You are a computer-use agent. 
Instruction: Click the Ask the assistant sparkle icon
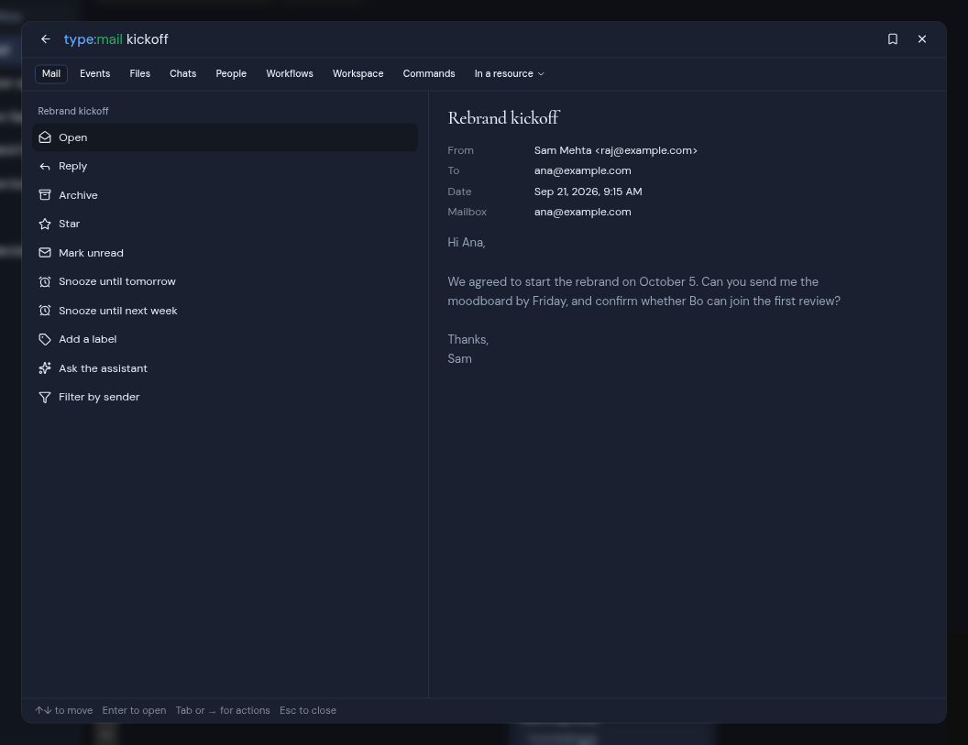tap(45, 368)
